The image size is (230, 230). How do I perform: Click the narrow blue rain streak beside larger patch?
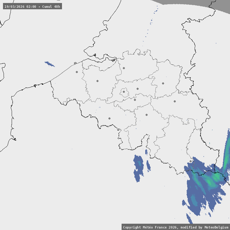point(149,166)
